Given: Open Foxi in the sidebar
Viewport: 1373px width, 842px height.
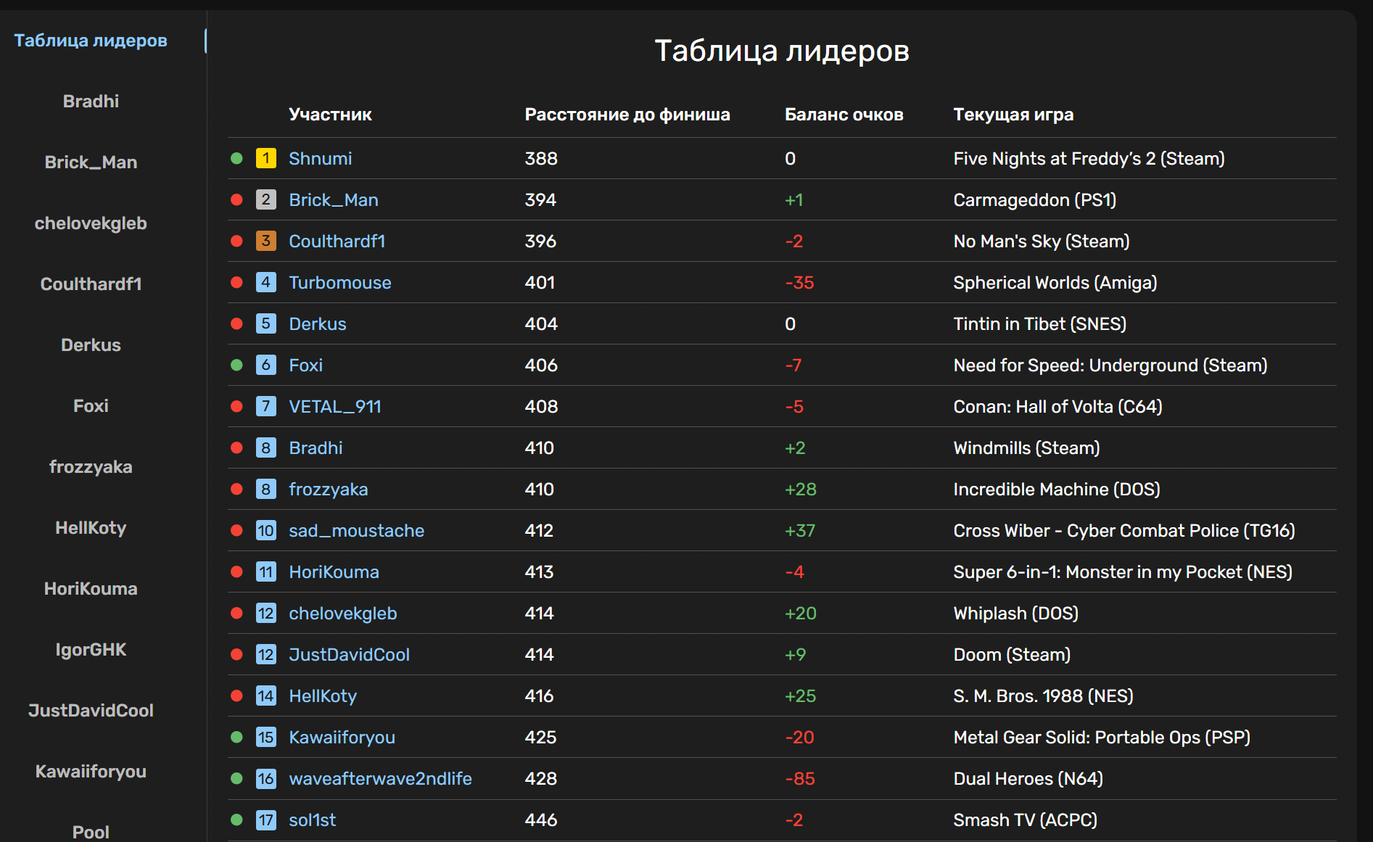Looking at the screenshot, I should (x=91, y=406).
